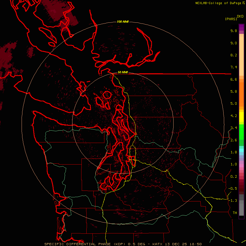Click the TH threshold legend label
This screenshot has height=246, width=246.
tap(235, 213)
